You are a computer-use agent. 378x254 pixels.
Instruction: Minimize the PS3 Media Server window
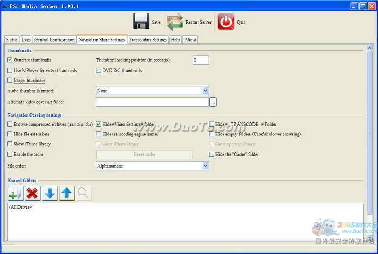(354, 6)
